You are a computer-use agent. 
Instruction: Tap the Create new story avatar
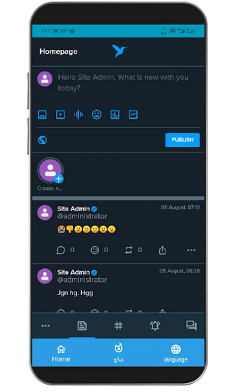51,170
